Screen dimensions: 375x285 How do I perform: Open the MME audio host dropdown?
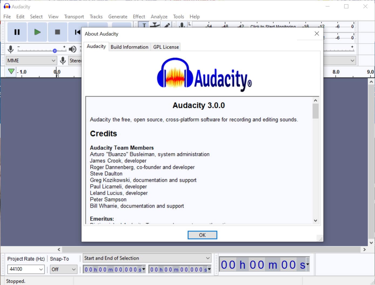coord(31,61)
